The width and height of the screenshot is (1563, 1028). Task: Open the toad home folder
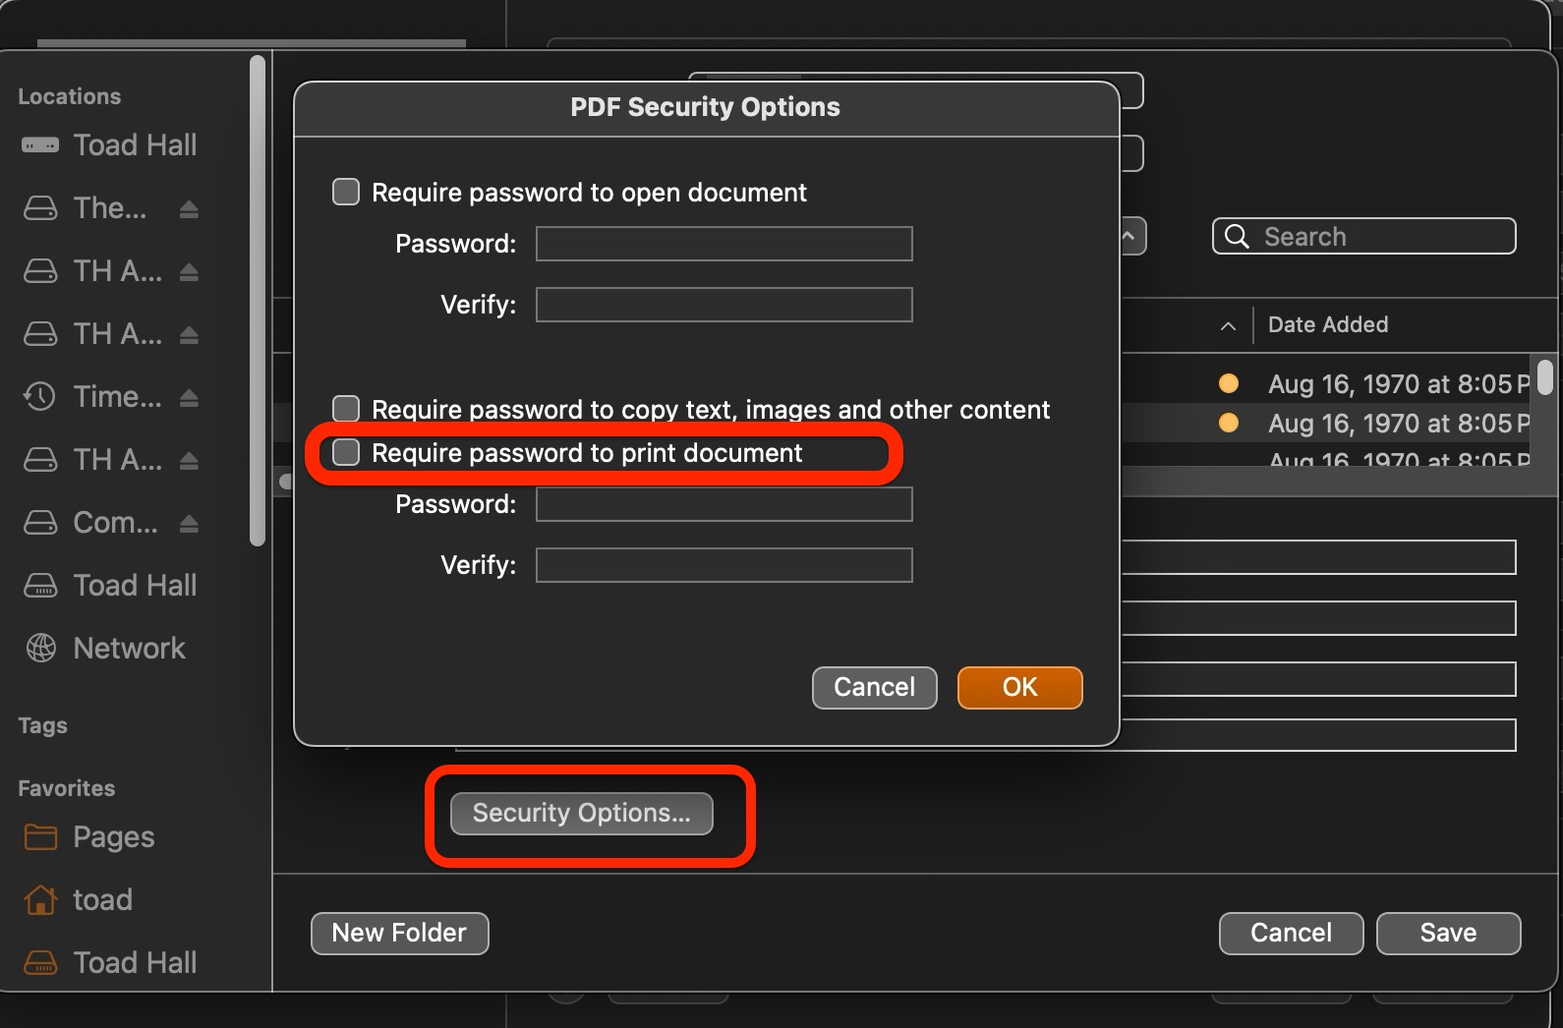coord(102,900)
